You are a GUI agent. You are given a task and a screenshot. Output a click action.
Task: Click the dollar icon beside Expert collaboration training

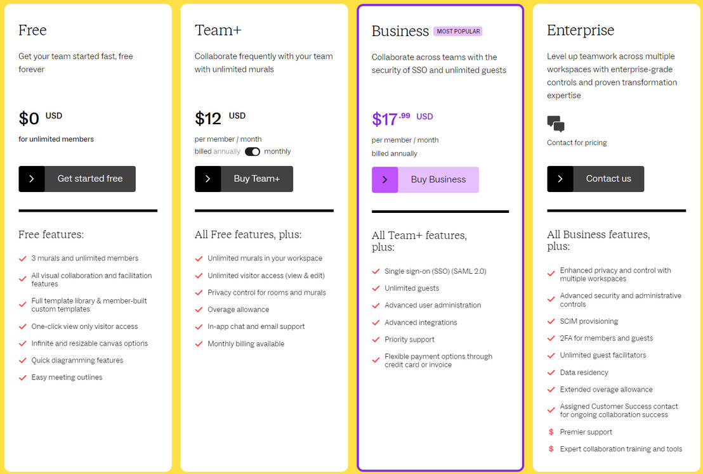[551, 449]
